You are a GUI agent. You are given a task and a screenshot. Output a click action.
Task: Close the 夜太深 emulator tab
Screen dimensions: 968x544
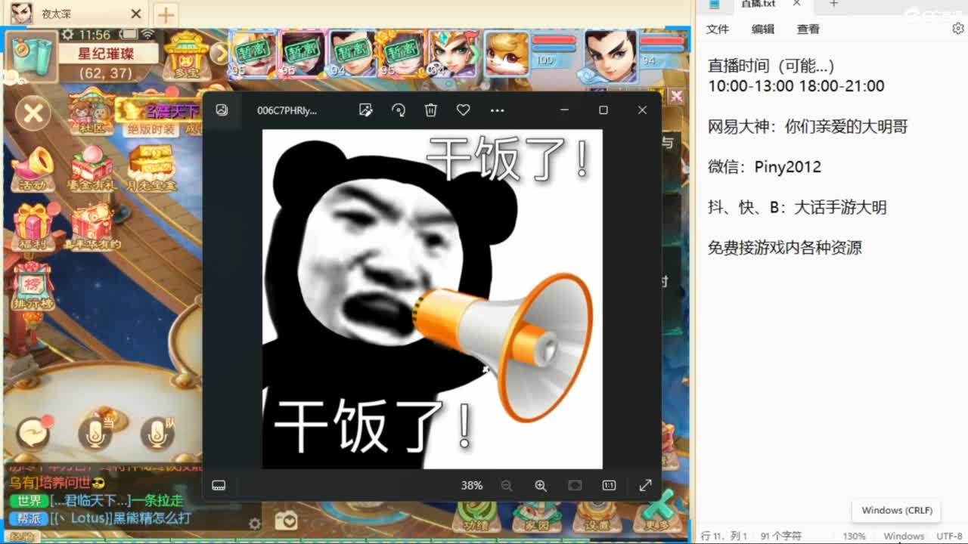pyautogui.click(x=136, y=14)
